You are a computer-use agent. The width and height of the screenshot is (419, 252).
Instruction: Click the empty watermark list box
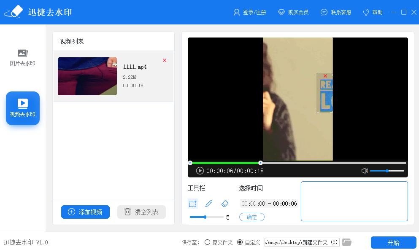pyautogui.click(x=354, y=201)
